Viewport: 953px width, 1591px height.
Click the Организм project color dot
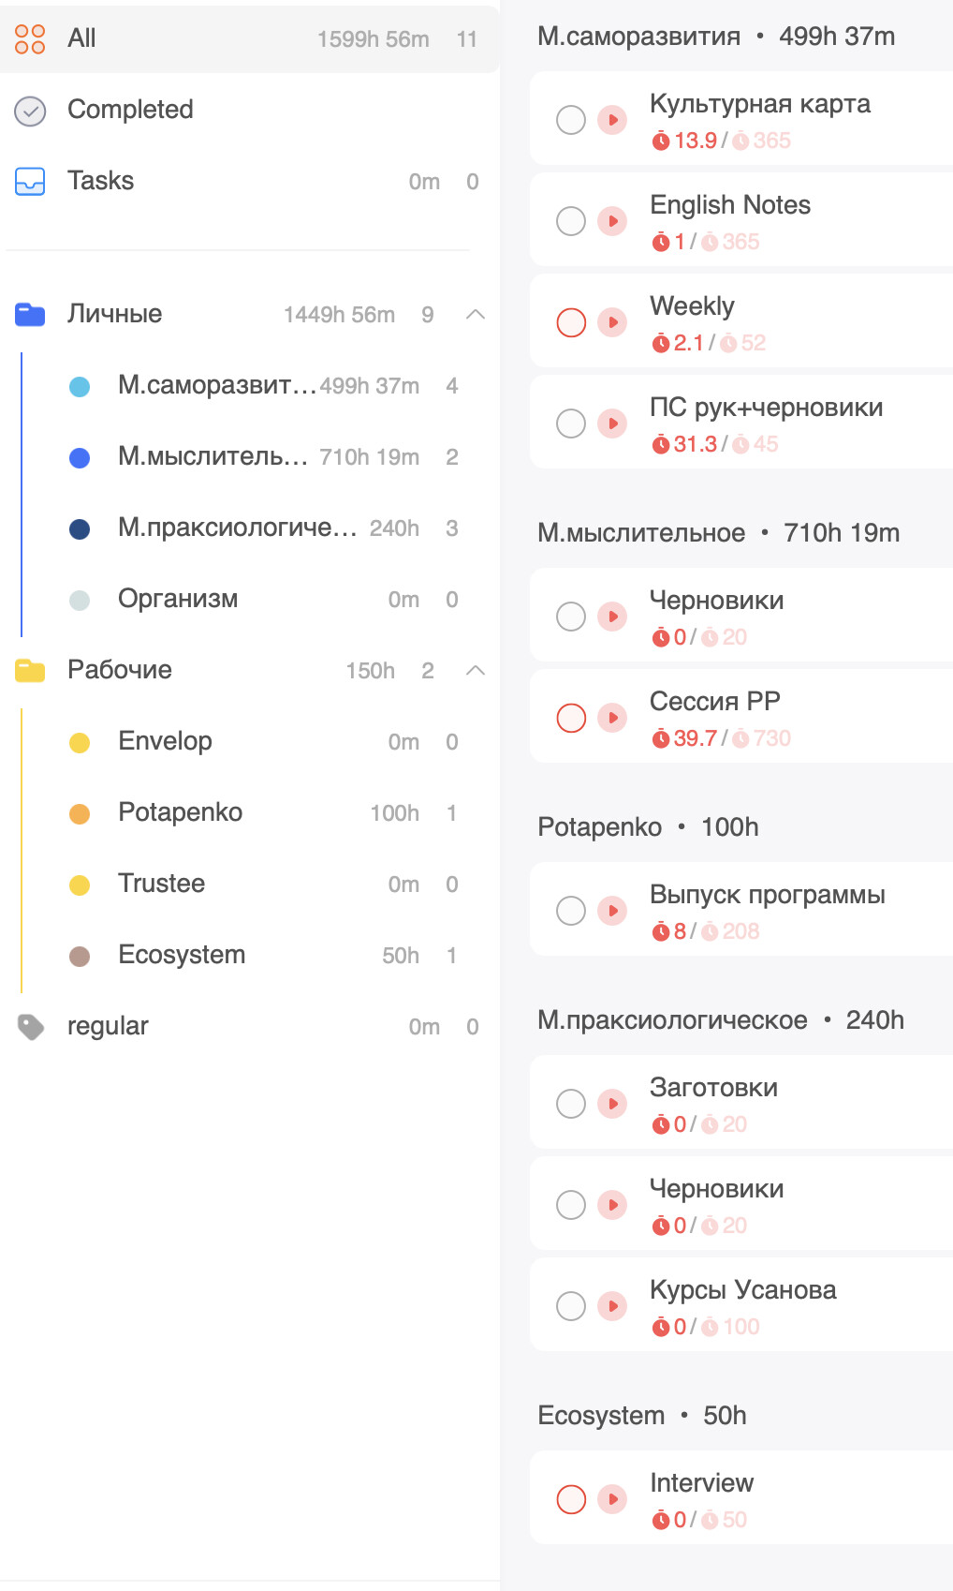[80, 601]
